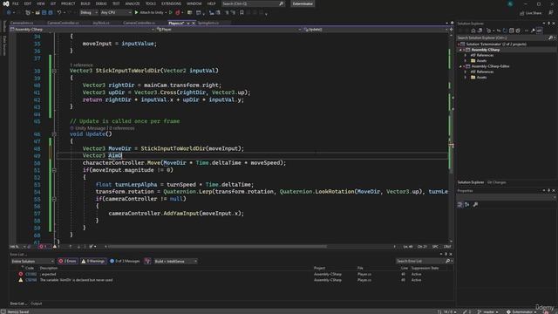Click the Solution Explorer search magnifier icon
The image size is (558, 314).
(550, 38)
